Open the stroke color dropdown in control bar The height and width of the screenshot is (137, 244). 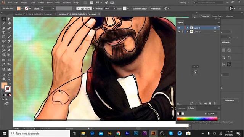30,8
